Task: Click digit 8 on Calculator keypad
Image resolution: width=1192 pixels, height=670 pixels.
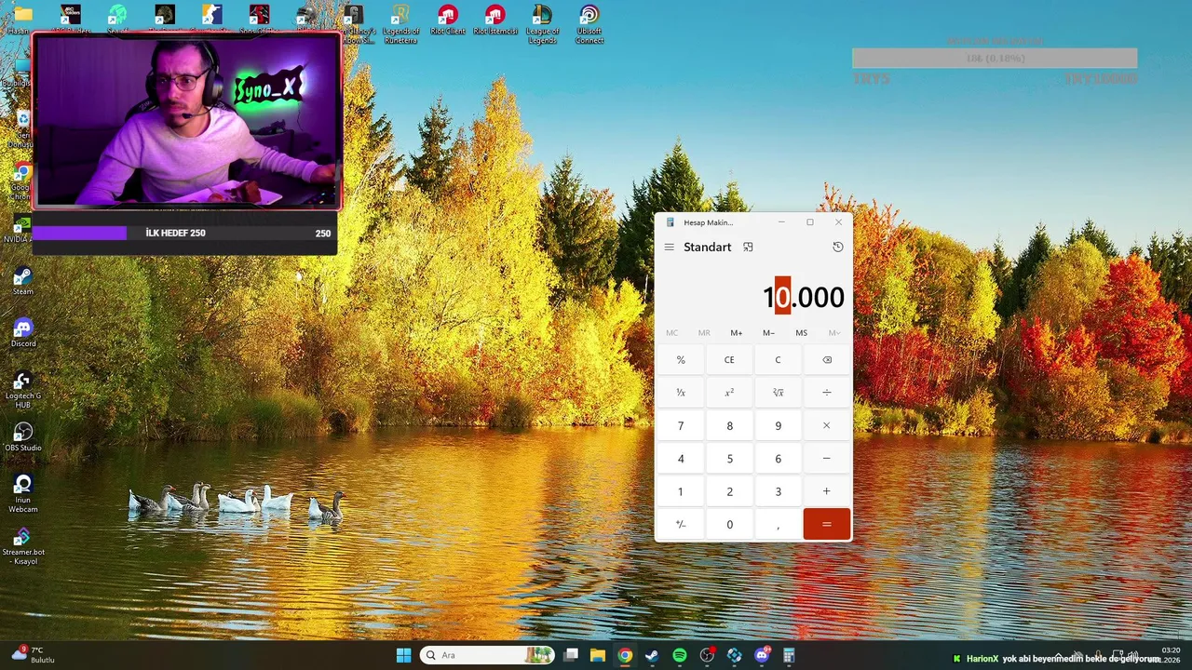Action: pyautogui.click(x=729, y=425)
